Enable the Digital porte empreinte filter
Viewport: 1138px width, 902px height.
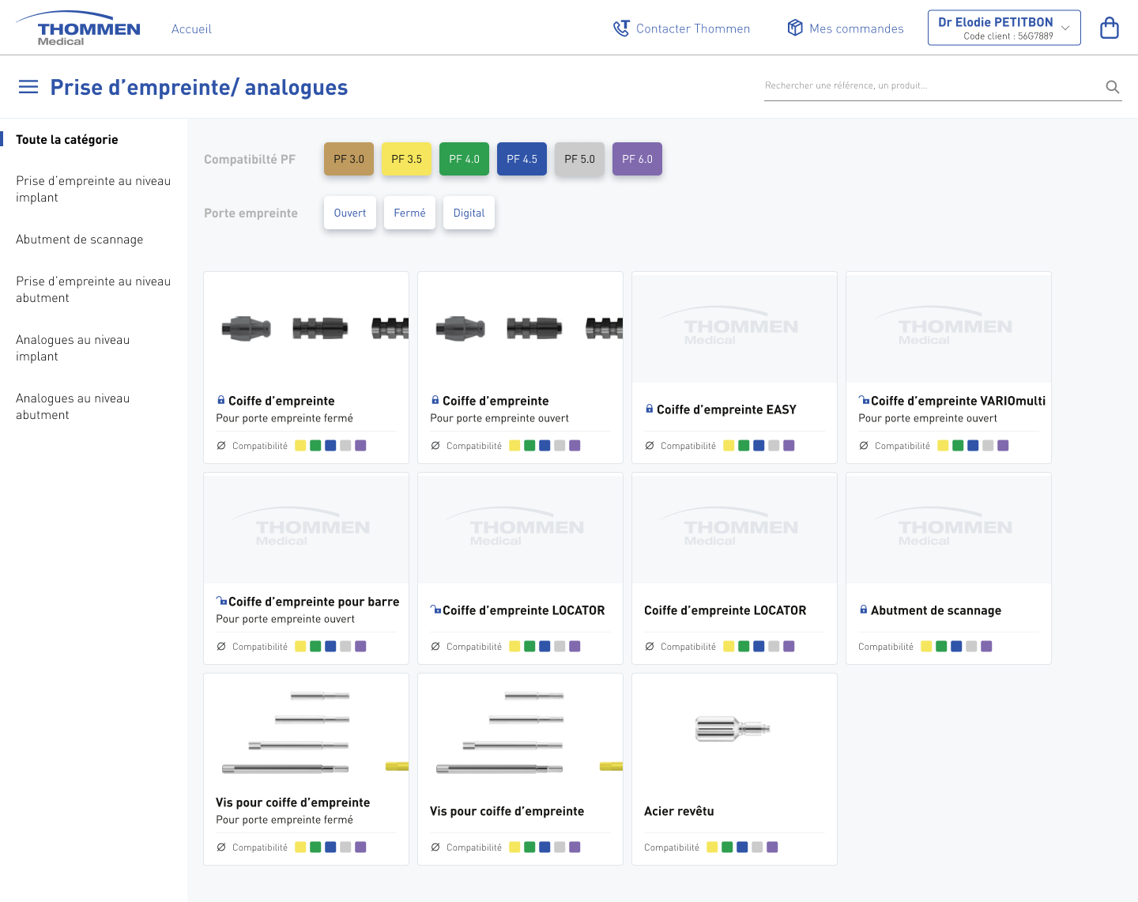click(x=469, y=213)
